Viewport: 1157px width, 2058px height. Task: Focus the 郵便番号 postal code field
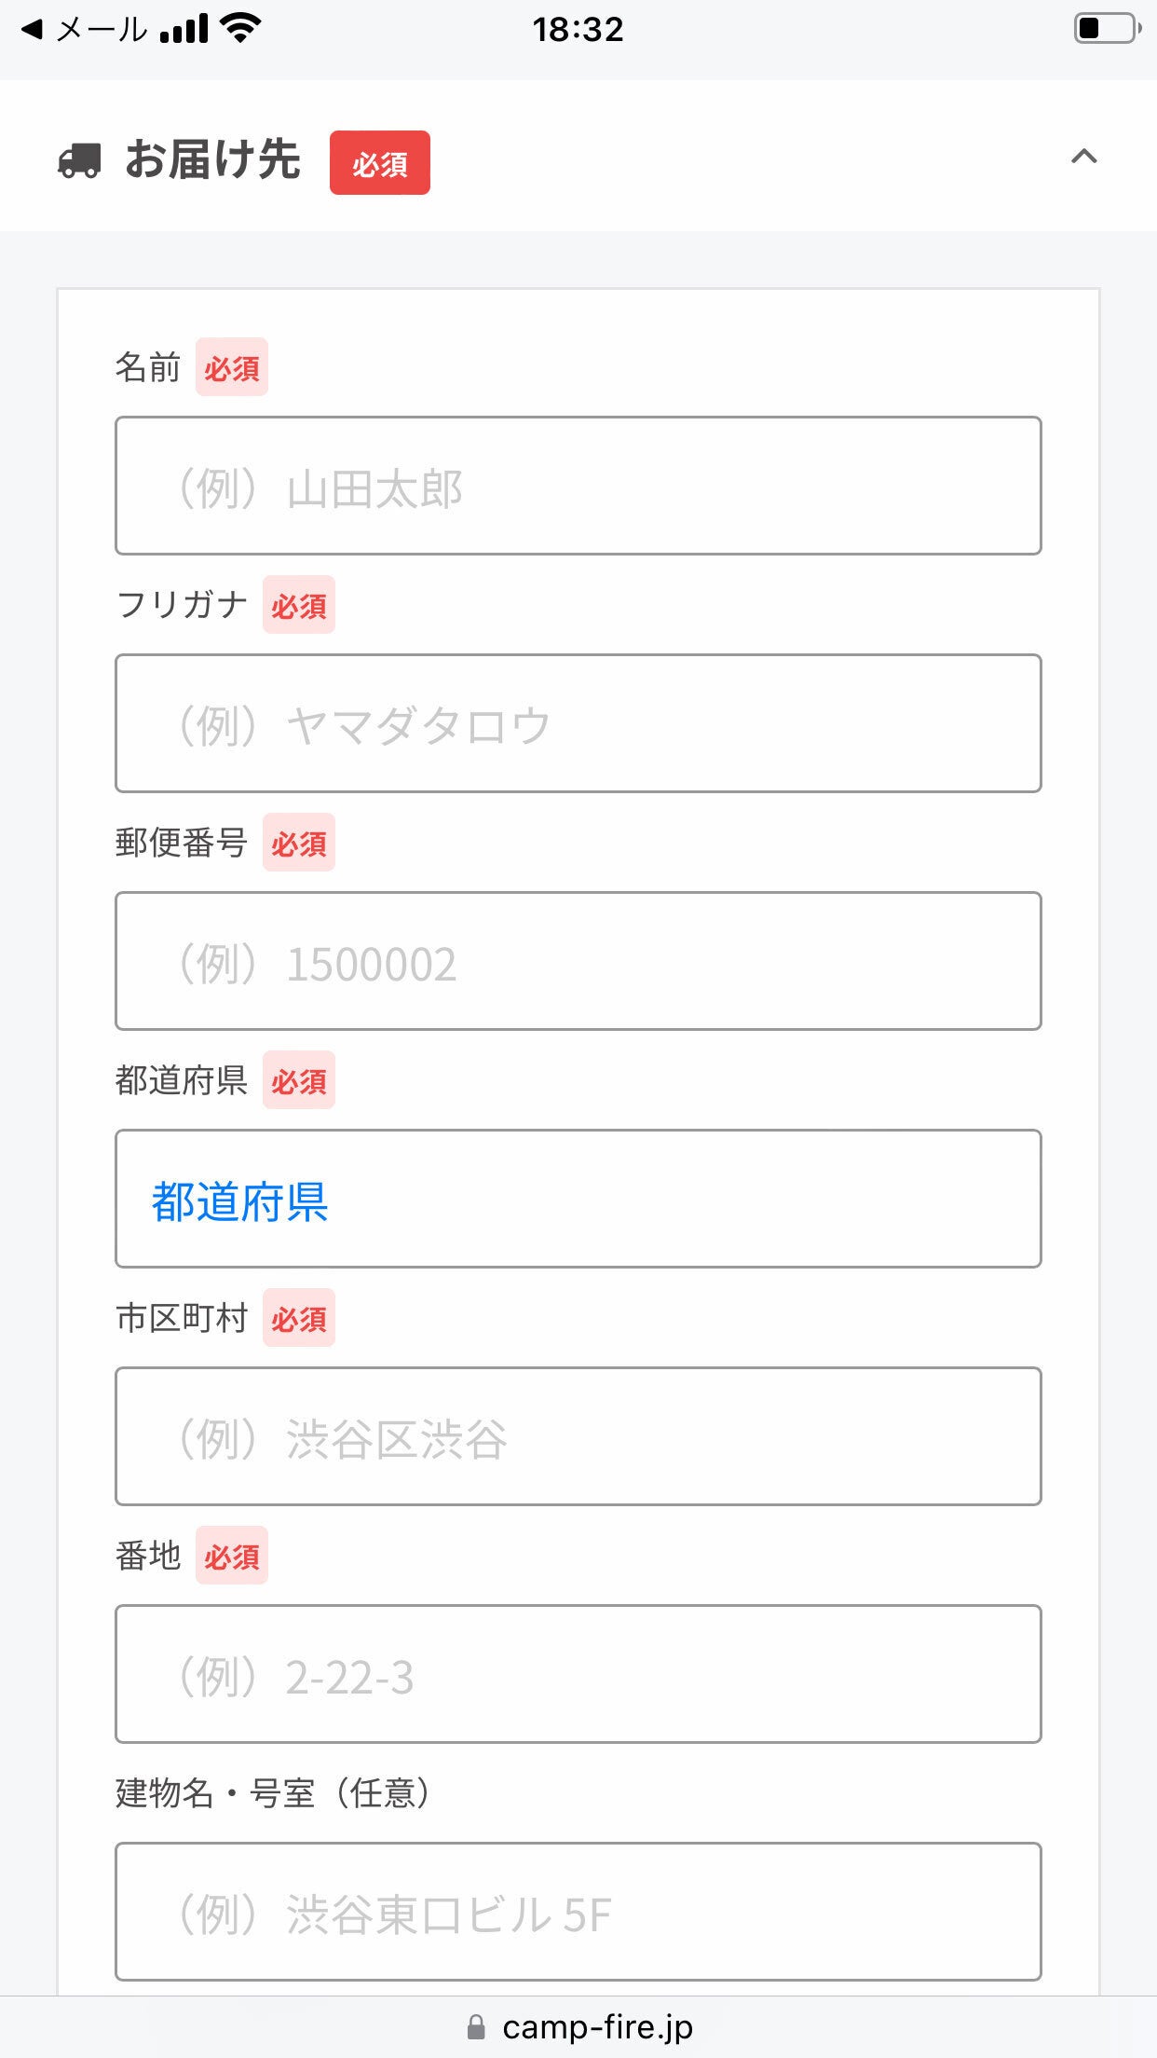point(578,961)
